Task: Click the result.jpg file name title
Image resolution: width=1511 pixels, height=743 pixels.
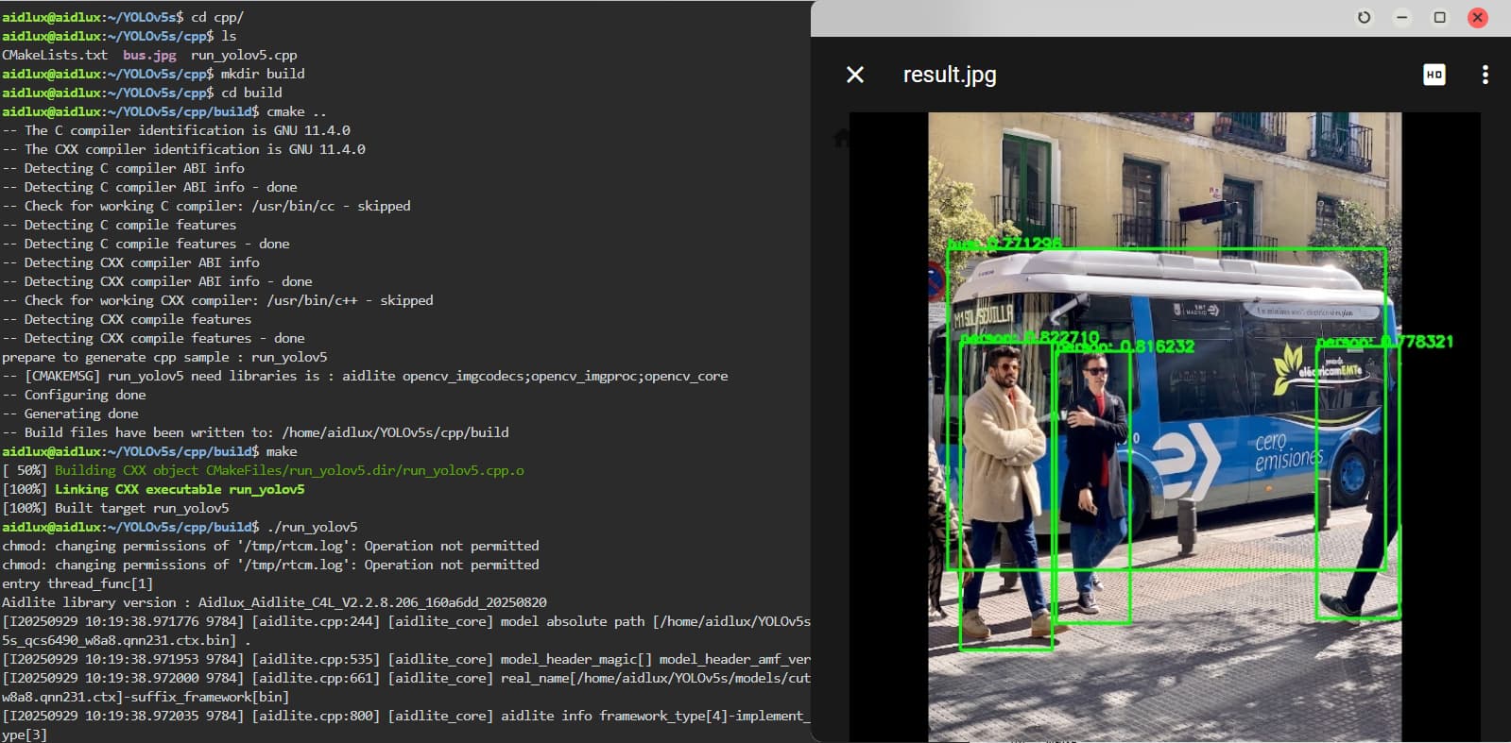Action: point(949,75)
